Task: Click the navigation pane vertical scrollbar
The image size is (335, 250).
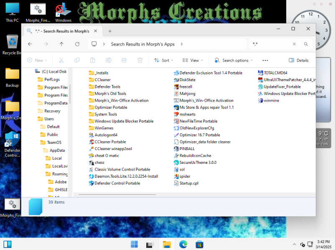Action: (70, 94)
